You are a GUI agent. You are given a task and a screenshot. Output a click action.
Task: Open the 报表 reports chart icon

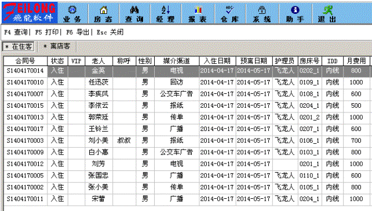coord(198,14)
